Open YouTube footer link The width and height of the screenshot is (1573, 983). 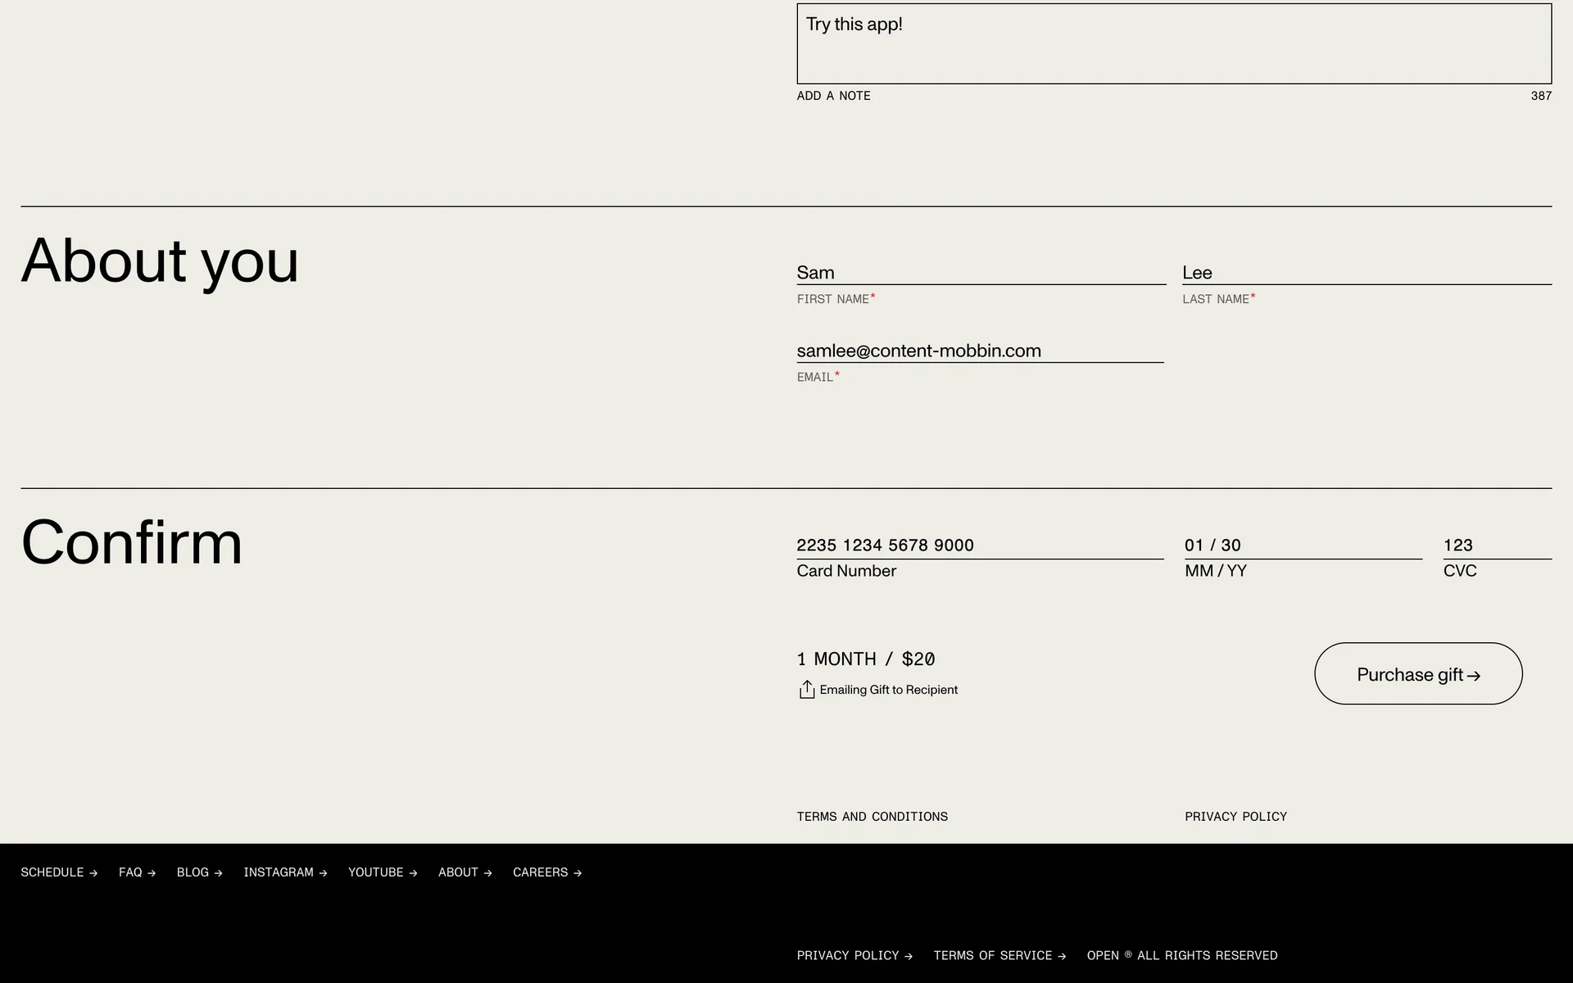pos(383,872)
